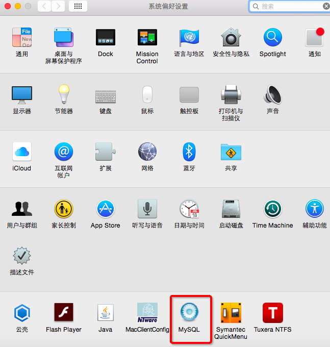Clear the search field with the X button

(x=326, y=6)
